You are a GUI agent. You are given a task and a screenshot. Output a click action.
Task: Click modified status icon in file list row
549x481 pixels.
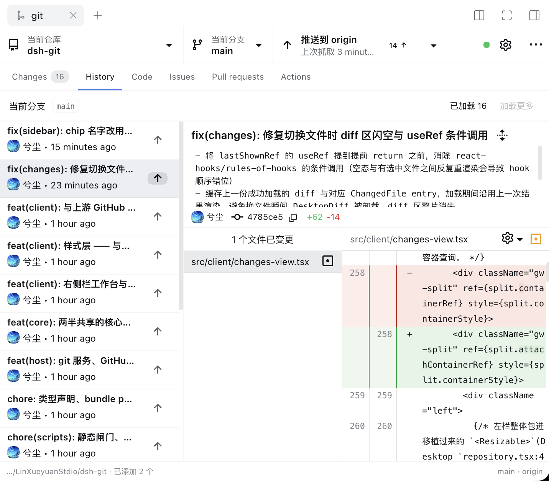(x=328, y=261)
